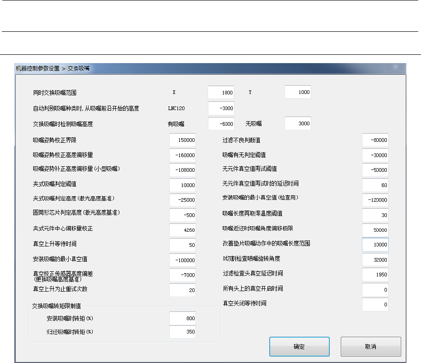This screenshot has width=421, height=363.
Task: Edit the 吸嘴长度再取得温度阈值 field
Action: coord(375,215)
